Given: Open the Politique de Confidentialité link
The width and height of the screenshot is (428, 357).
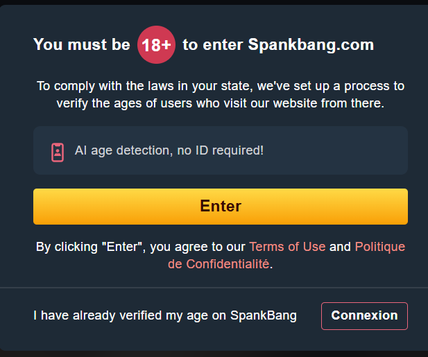Looking at the screenshot, I should click(379, 247).
